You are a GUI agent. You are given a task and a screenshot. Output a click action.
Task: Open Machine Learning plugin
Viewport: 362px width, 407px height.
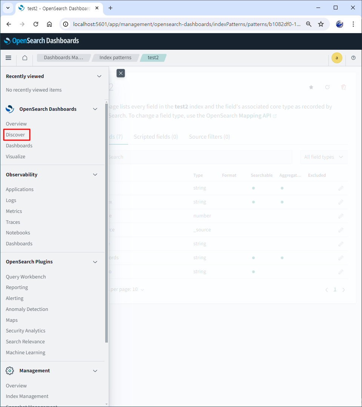(x=25, y=352)
